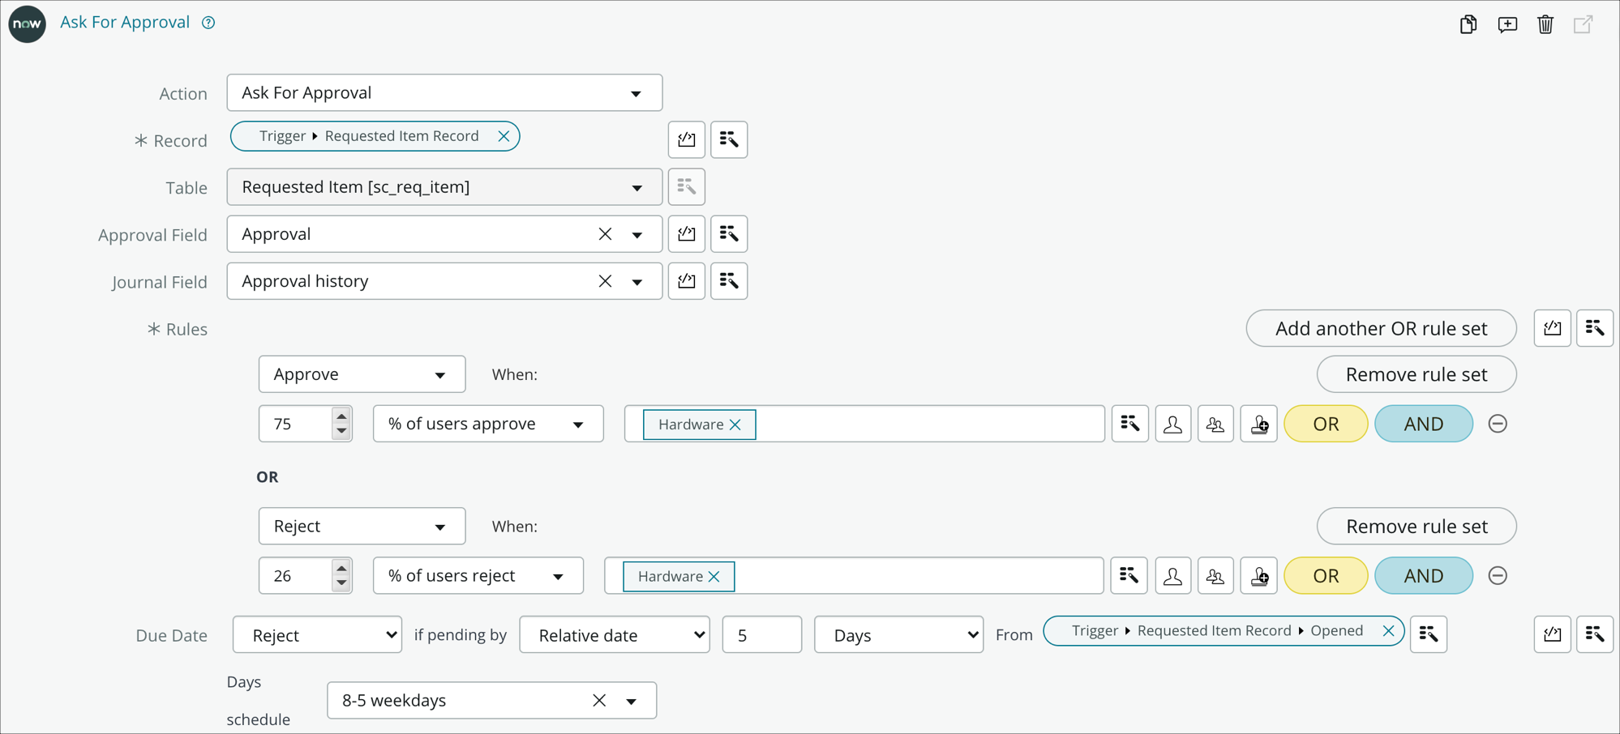The height and width of the screenshot is (734, 1620).
Task: Toggle scripting on the Approval Field
Action: tap(687, 233)
